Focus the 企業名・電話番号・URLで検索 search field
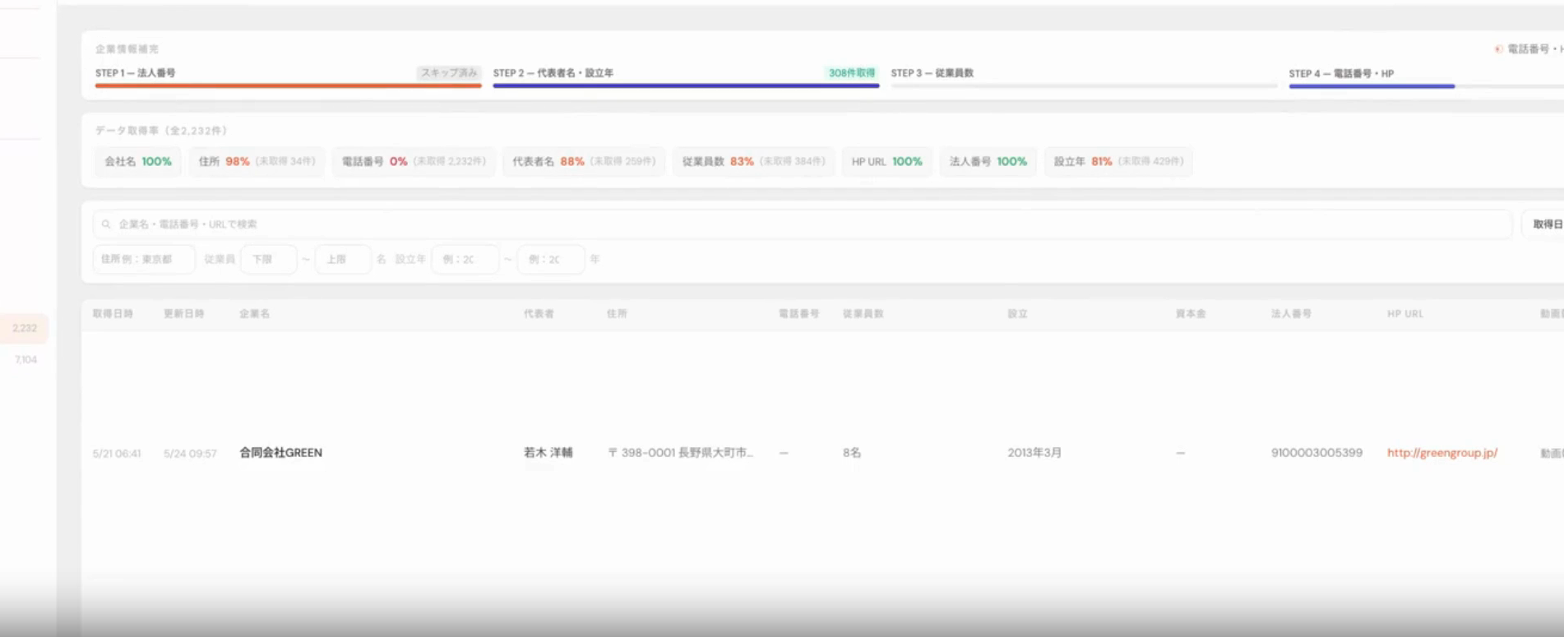1564x637 pixels. point(803,224)
